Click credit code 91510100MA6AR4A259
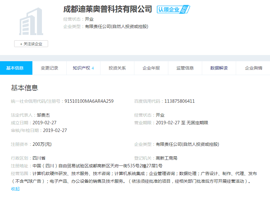The width and height of the screenshot is (270, 203). 89,101
